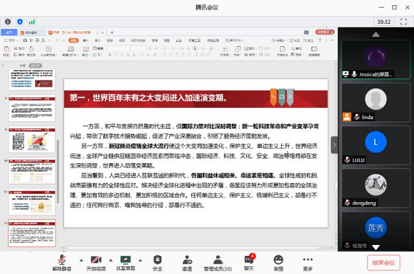
Task: Open the more (更多) options menu
Action: 307,259
